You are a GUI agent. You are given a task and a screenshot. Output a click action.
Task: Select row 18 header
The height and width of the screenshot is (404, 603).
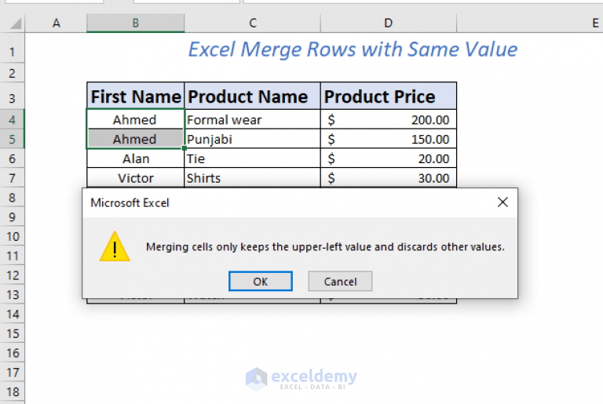pos(13,391)
